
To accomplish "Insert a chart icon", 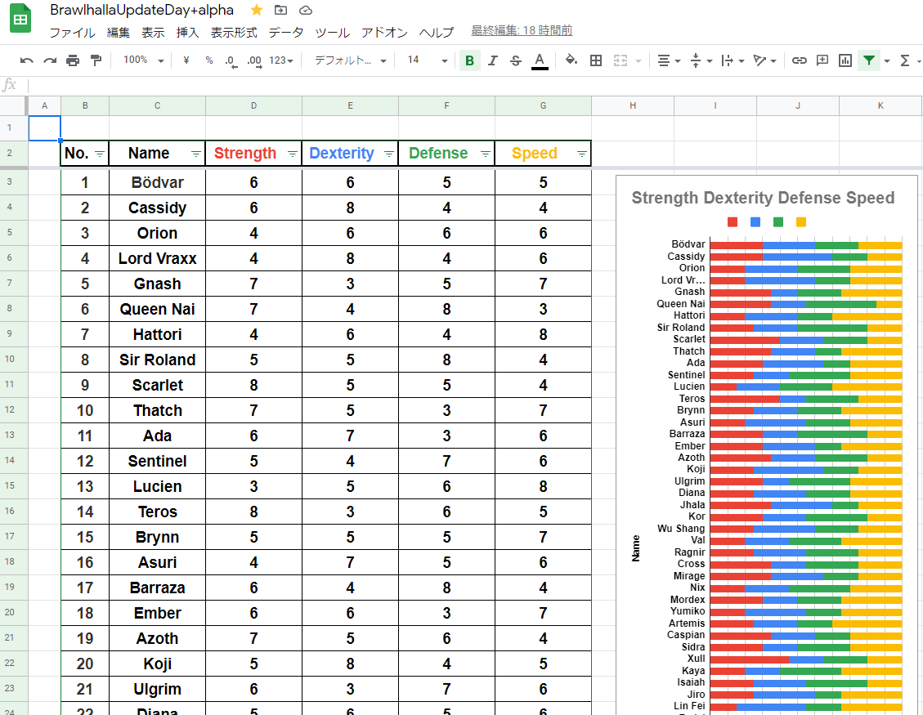I will coord(845,60).
